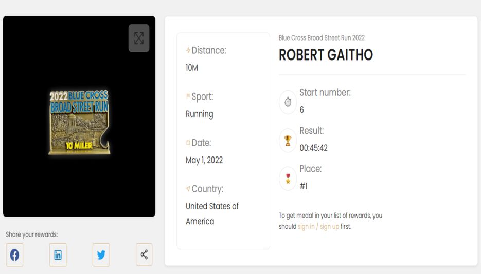Click the Blue Cross Broad Street Run 2022 title
Image resolution: width=481 pixels, height=274 pixels.
click(x=322, y=38)
